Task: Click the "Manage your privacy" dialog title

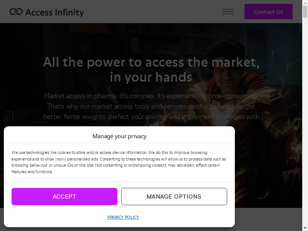Action: coord(119,136)
